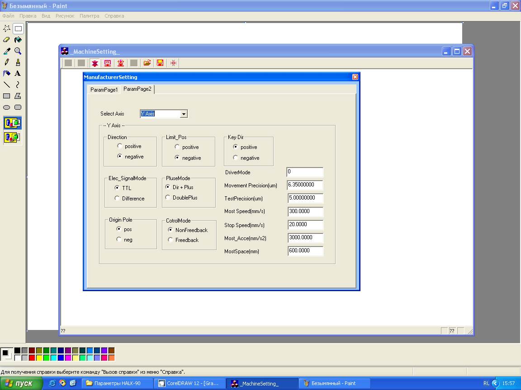521x390 pixels.
Task: Select the Ellipse shape tool
Action: 7,107
